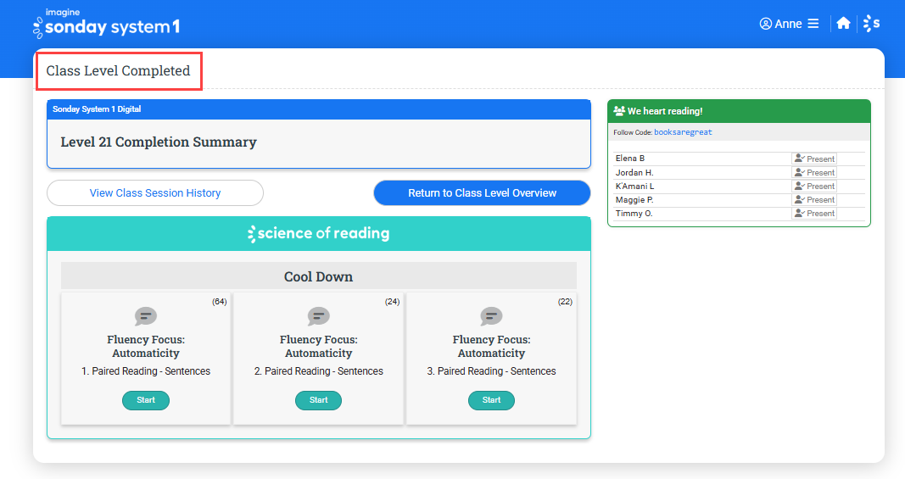Toggle Present status for Maggie P.
905x479 pixels.
click(814, 200)
